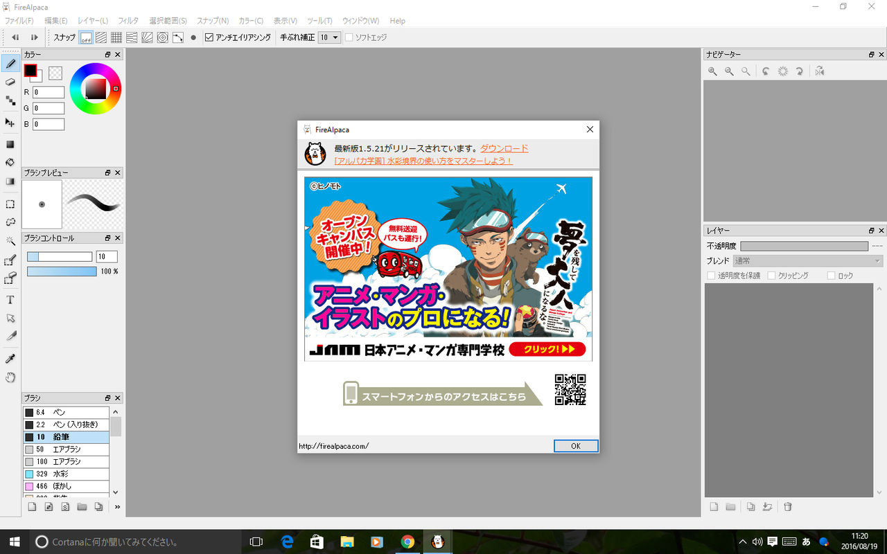
Task: Select the Dot tool below the eraser
Action: click(x=10, y=100)
